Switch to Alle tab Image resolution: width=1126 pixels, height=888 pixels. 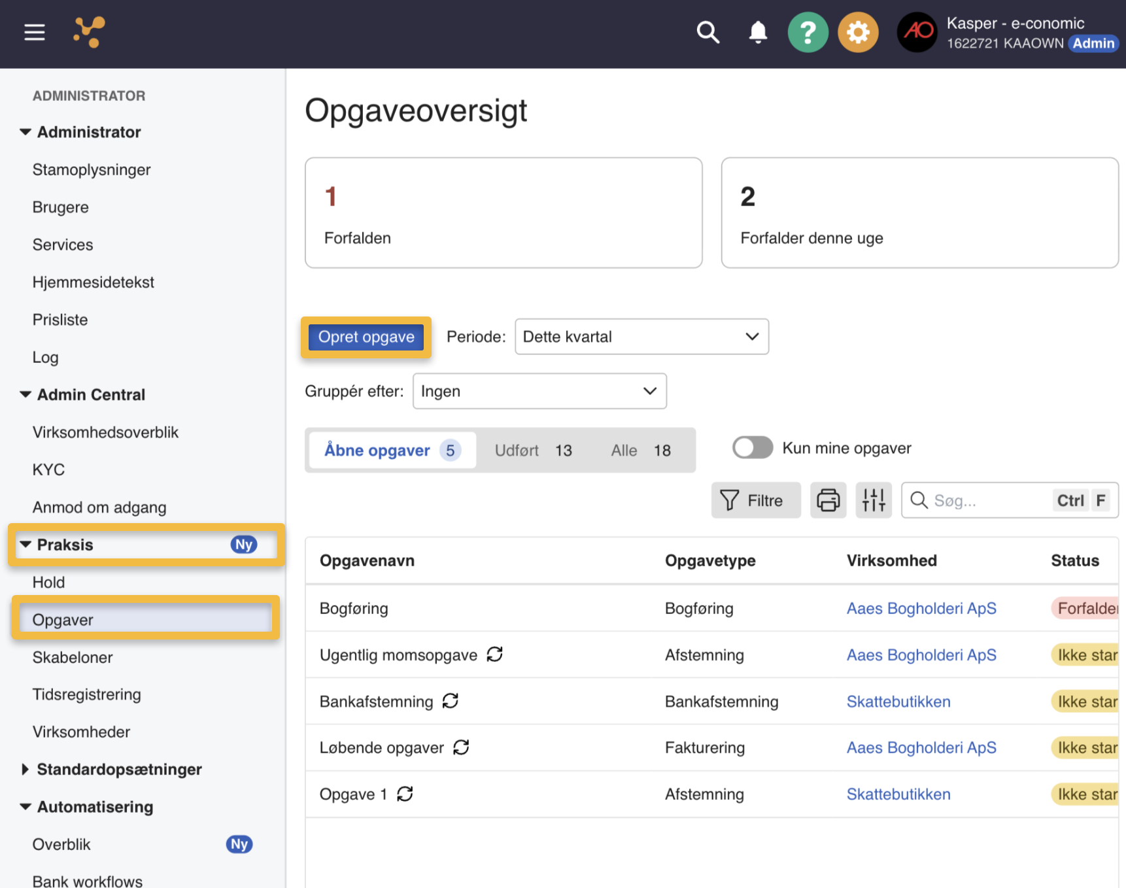click(x=641, y=451)
